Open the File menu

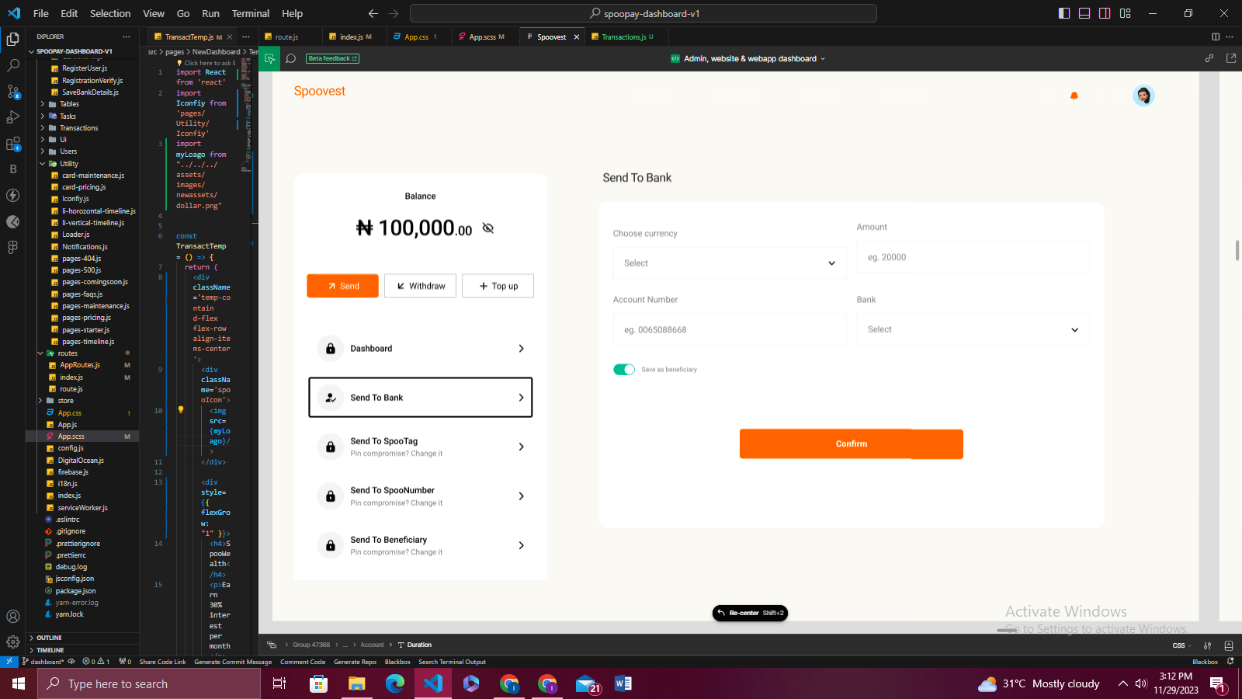(x=41, y=13)
